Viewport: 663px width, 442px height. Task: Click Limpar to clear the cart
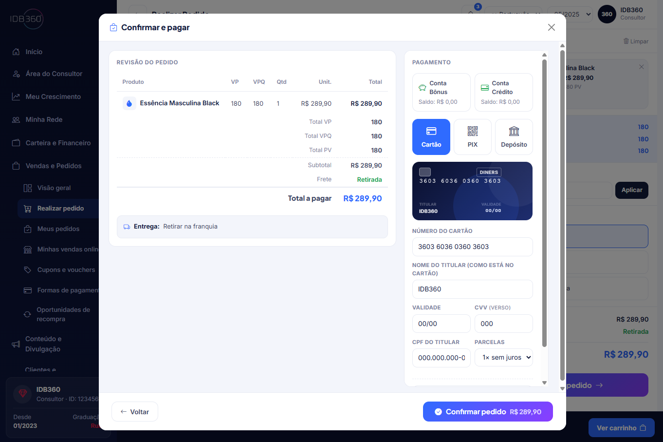pos(636,41)
